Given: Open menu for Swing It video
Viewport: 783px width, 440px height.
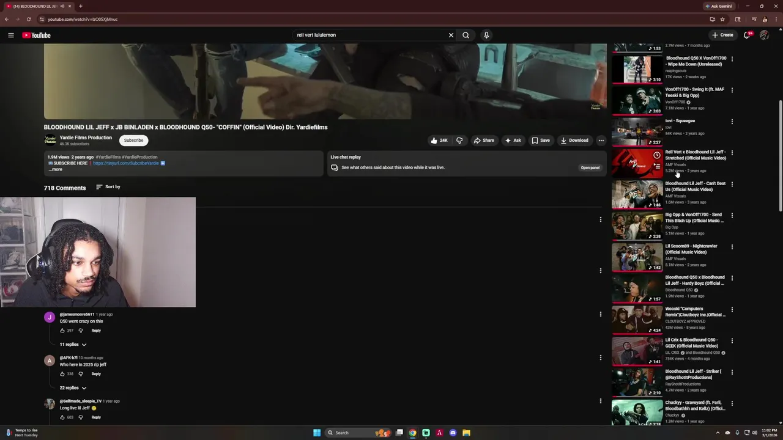Looking at the screenshot, I should (x=732, y=90).
